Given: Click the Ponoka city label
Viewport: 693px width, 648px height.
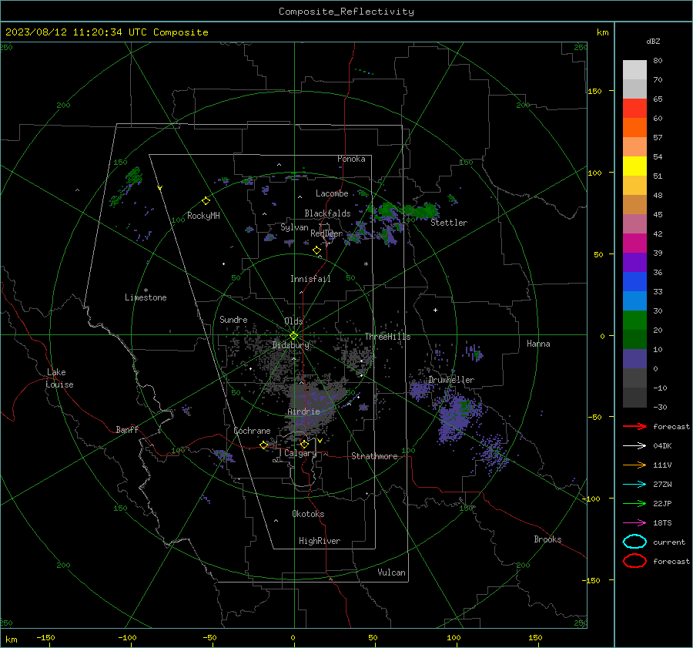Looking at the screenshot, I should pyautogui.click(x=351, y=159).
